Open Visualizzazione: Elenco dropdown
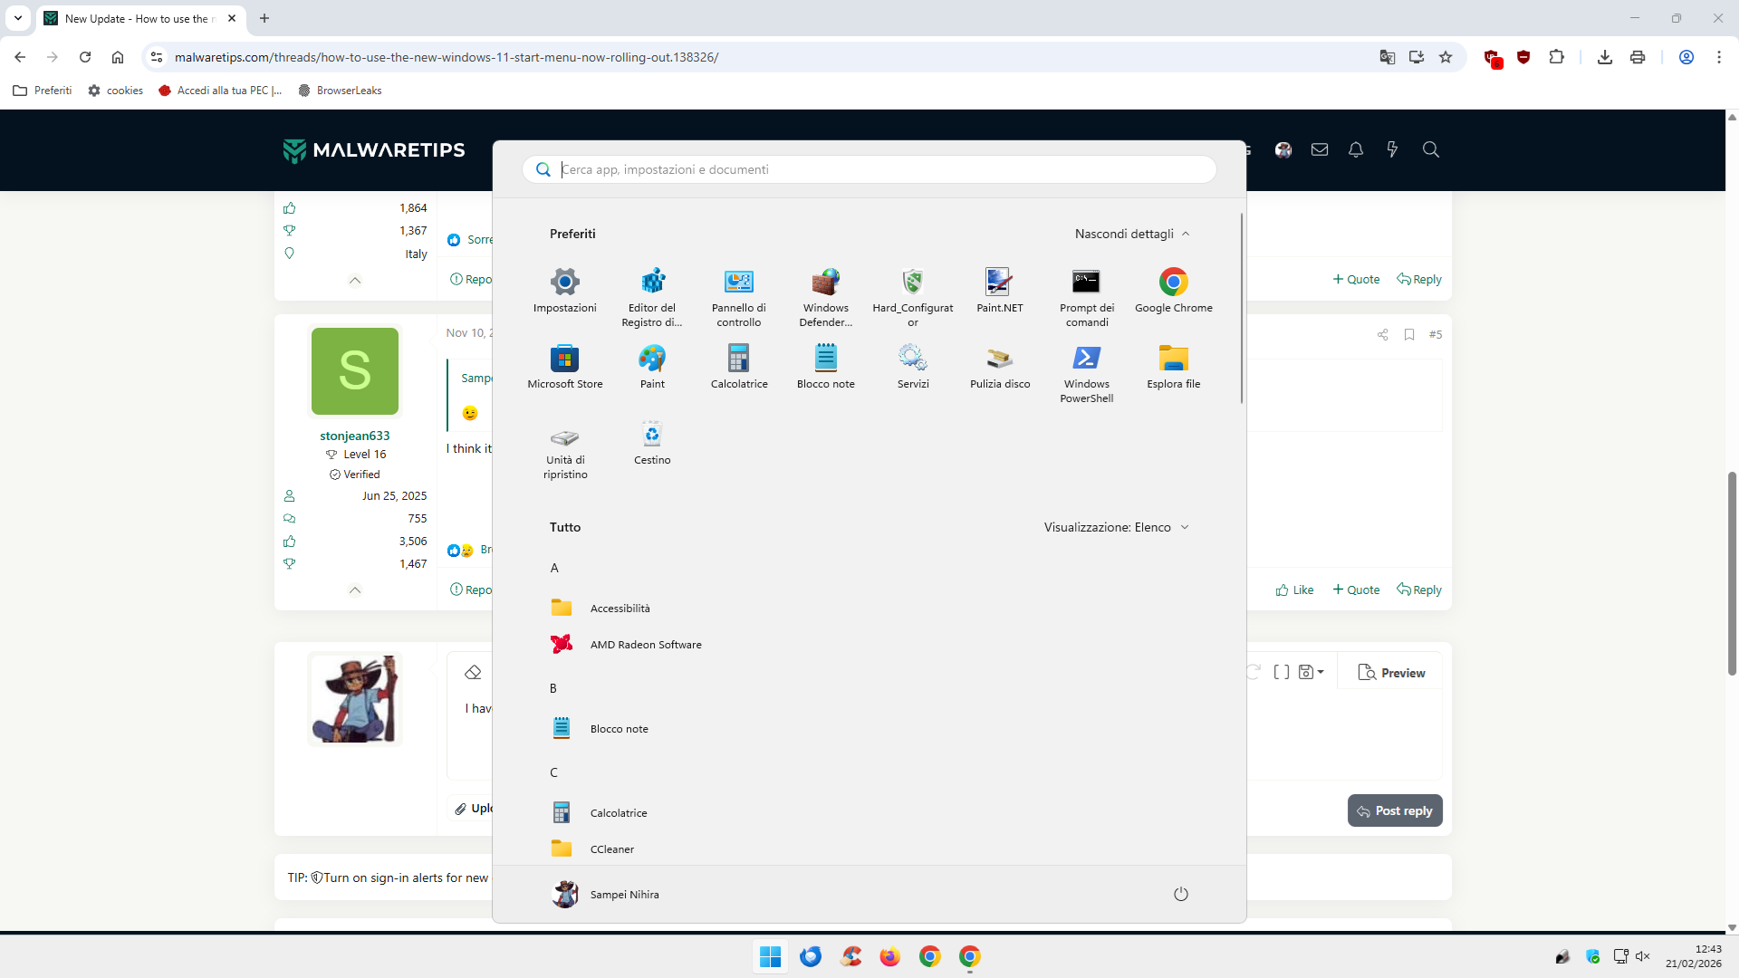The width and height of the screenshot is (1739, 978). click(x=1116, y=527)
